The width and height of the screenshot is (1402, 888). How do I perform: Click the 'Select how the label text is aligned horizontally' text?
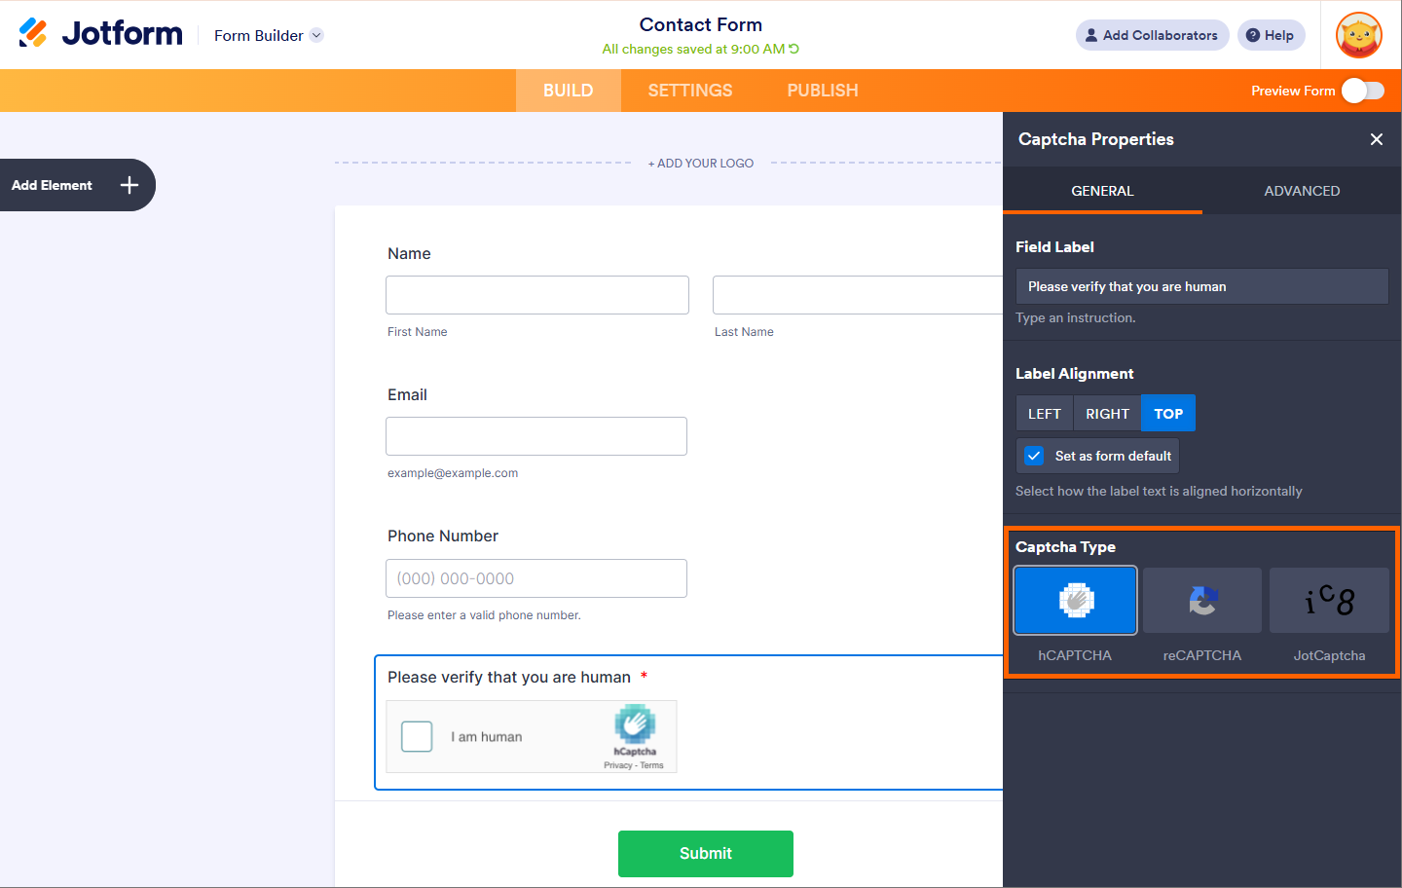[1159, 491]
